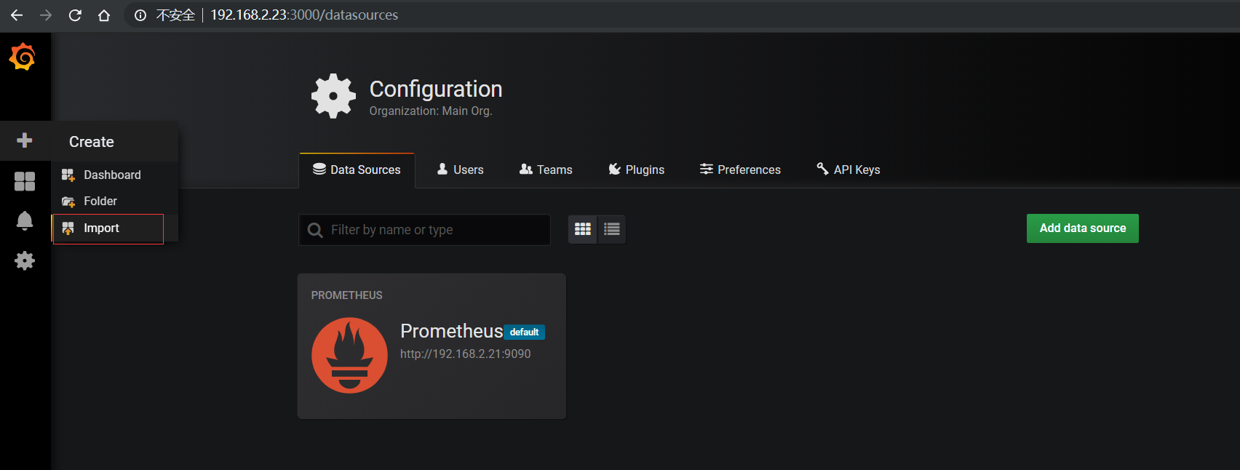
Task: Switch to grid view layout
Action: [583, 229]
